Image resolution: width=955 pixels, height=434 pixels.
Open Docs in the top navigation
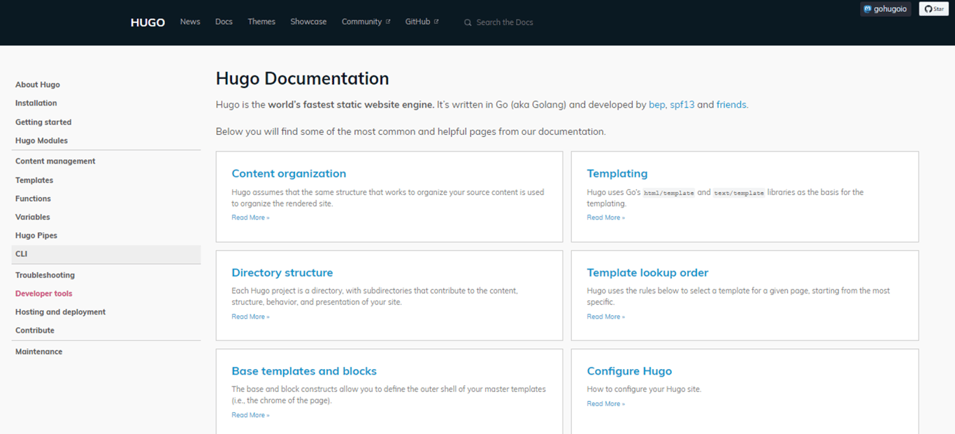(224, 22)
